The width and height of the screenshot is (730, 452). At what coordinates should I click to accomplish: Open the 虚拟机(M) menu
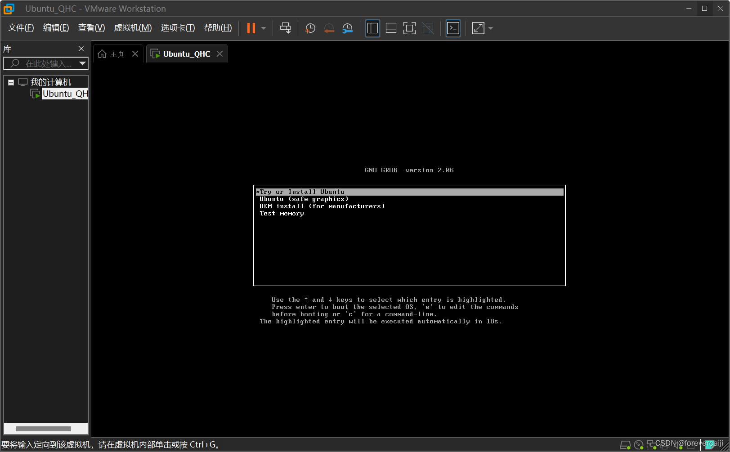133,28
